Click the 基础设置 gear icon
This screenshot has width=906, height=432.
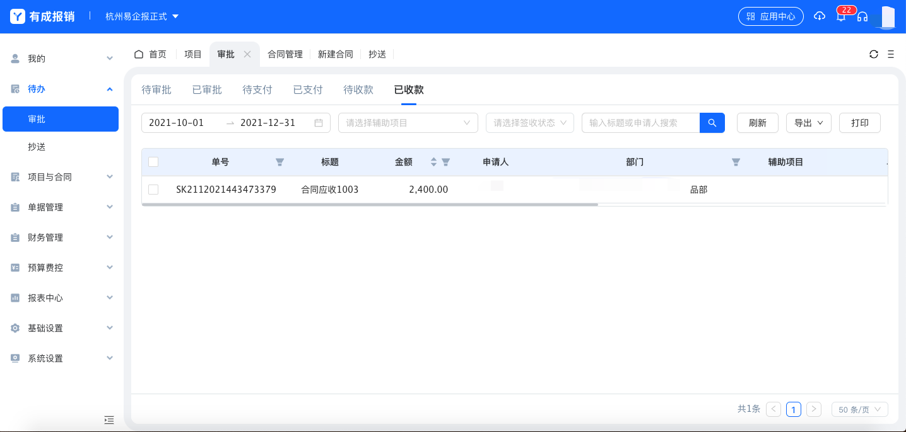tap(16, 328)
